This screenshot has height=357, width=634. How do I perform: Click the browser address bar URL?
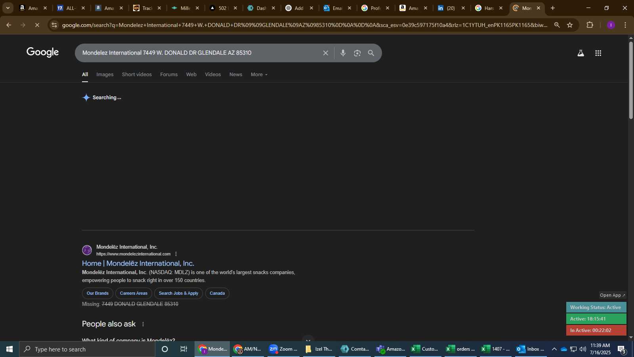(x=304, y=25)
